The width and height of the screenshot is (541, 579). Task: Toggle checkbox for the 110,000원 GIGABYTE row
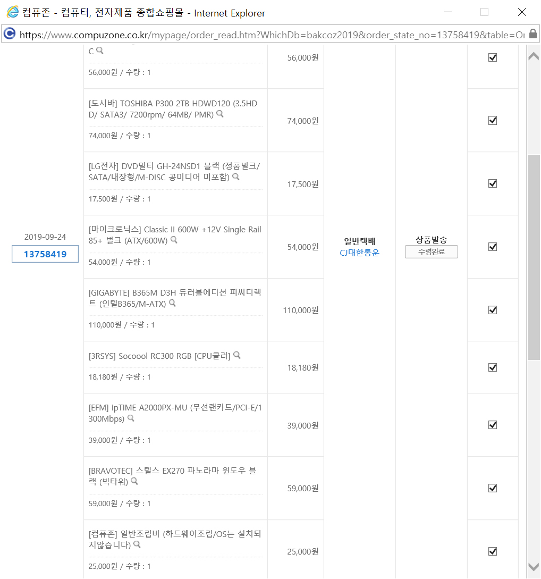pyautogui.click(x=493, y=310)
